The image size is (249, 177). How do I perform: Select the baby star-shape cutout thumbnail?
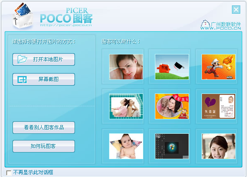pos(126,146)
